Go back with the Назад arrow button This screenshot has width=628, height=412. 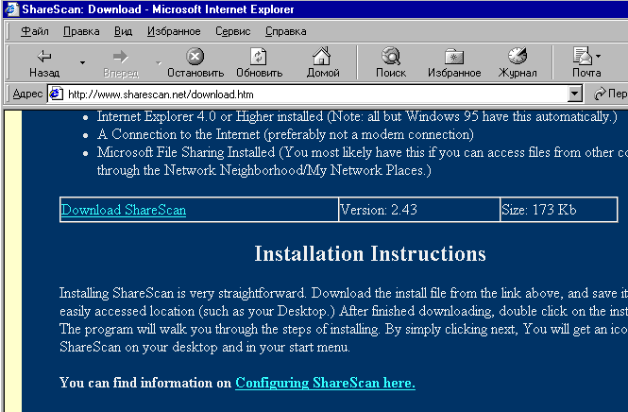click(x=44, y=62)
